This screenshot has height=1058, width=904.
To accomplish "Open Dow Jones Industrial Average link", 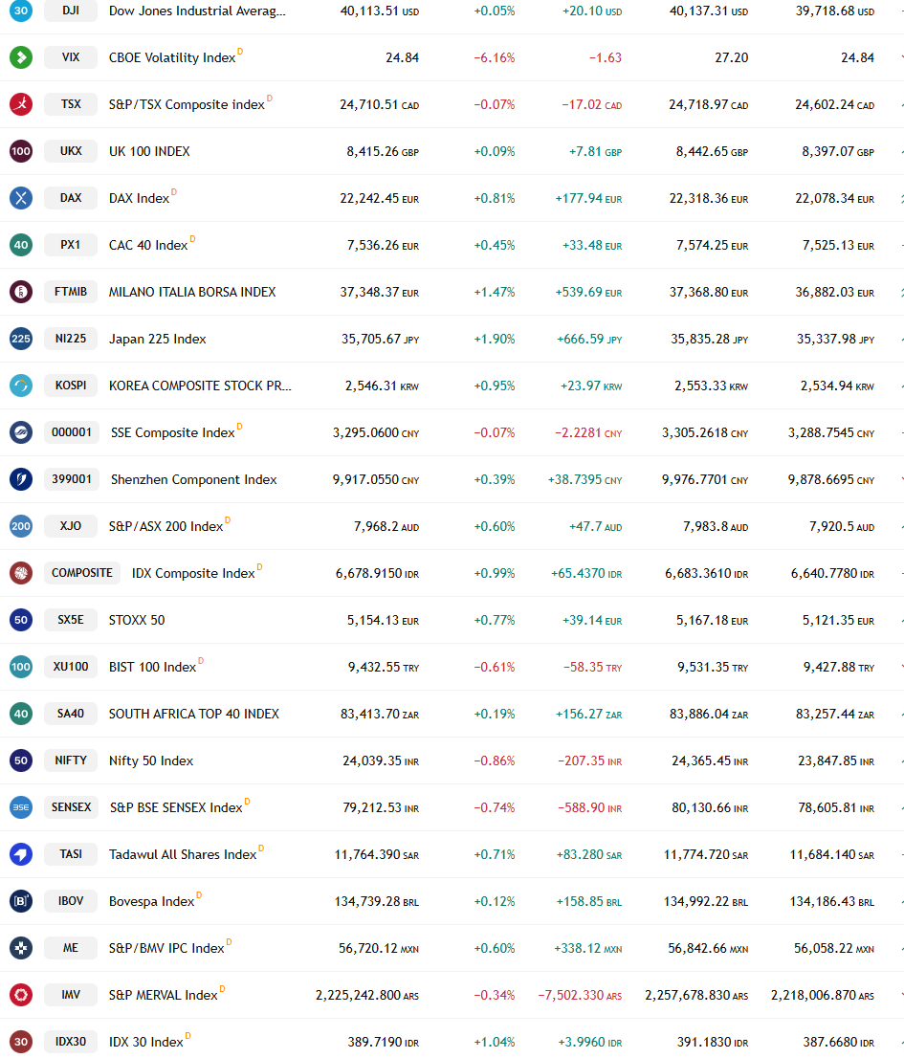I will click(197, 11).
